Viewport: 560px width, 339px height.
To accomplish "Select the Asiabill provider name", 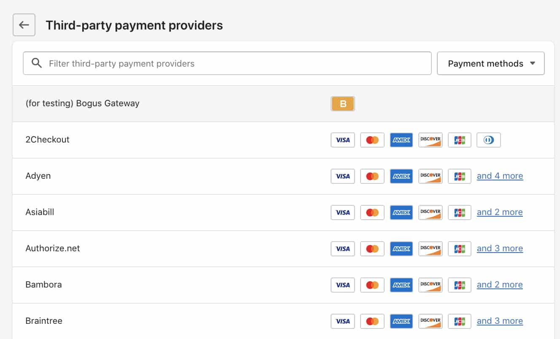I will (40, 212).
